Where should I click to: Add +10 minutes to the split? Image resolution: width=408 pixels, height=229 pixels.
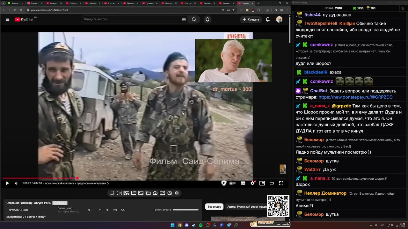coord(115,210)
